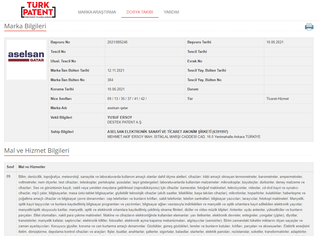Screen dimensions: 319x236
Task: Click the Tescil Yay. Bülten Tarihi label
Action: click(207, 71)
